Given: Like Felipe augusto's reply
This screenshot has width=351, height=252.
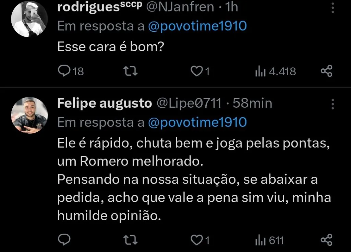Looking at the screenshot, I should (x=196, y=240).
